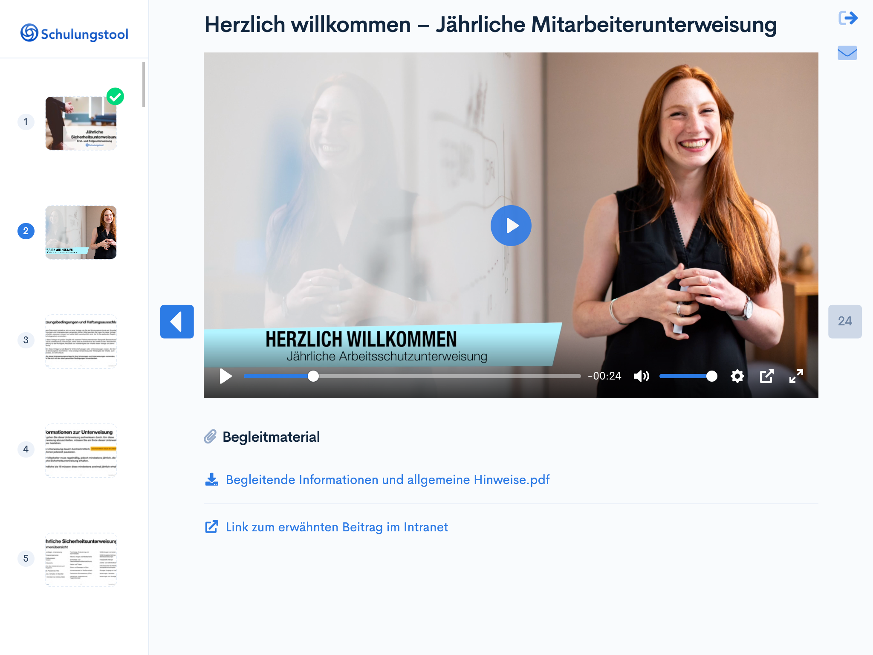
Task: Click the Schulungstool logo
Action: tap(74, 32)
